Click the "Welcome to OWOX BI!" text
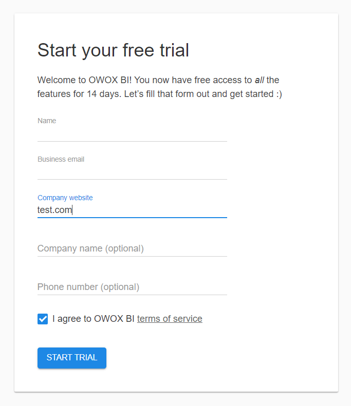The width and height of the screenshot is (351, 406). pos(85,80)
